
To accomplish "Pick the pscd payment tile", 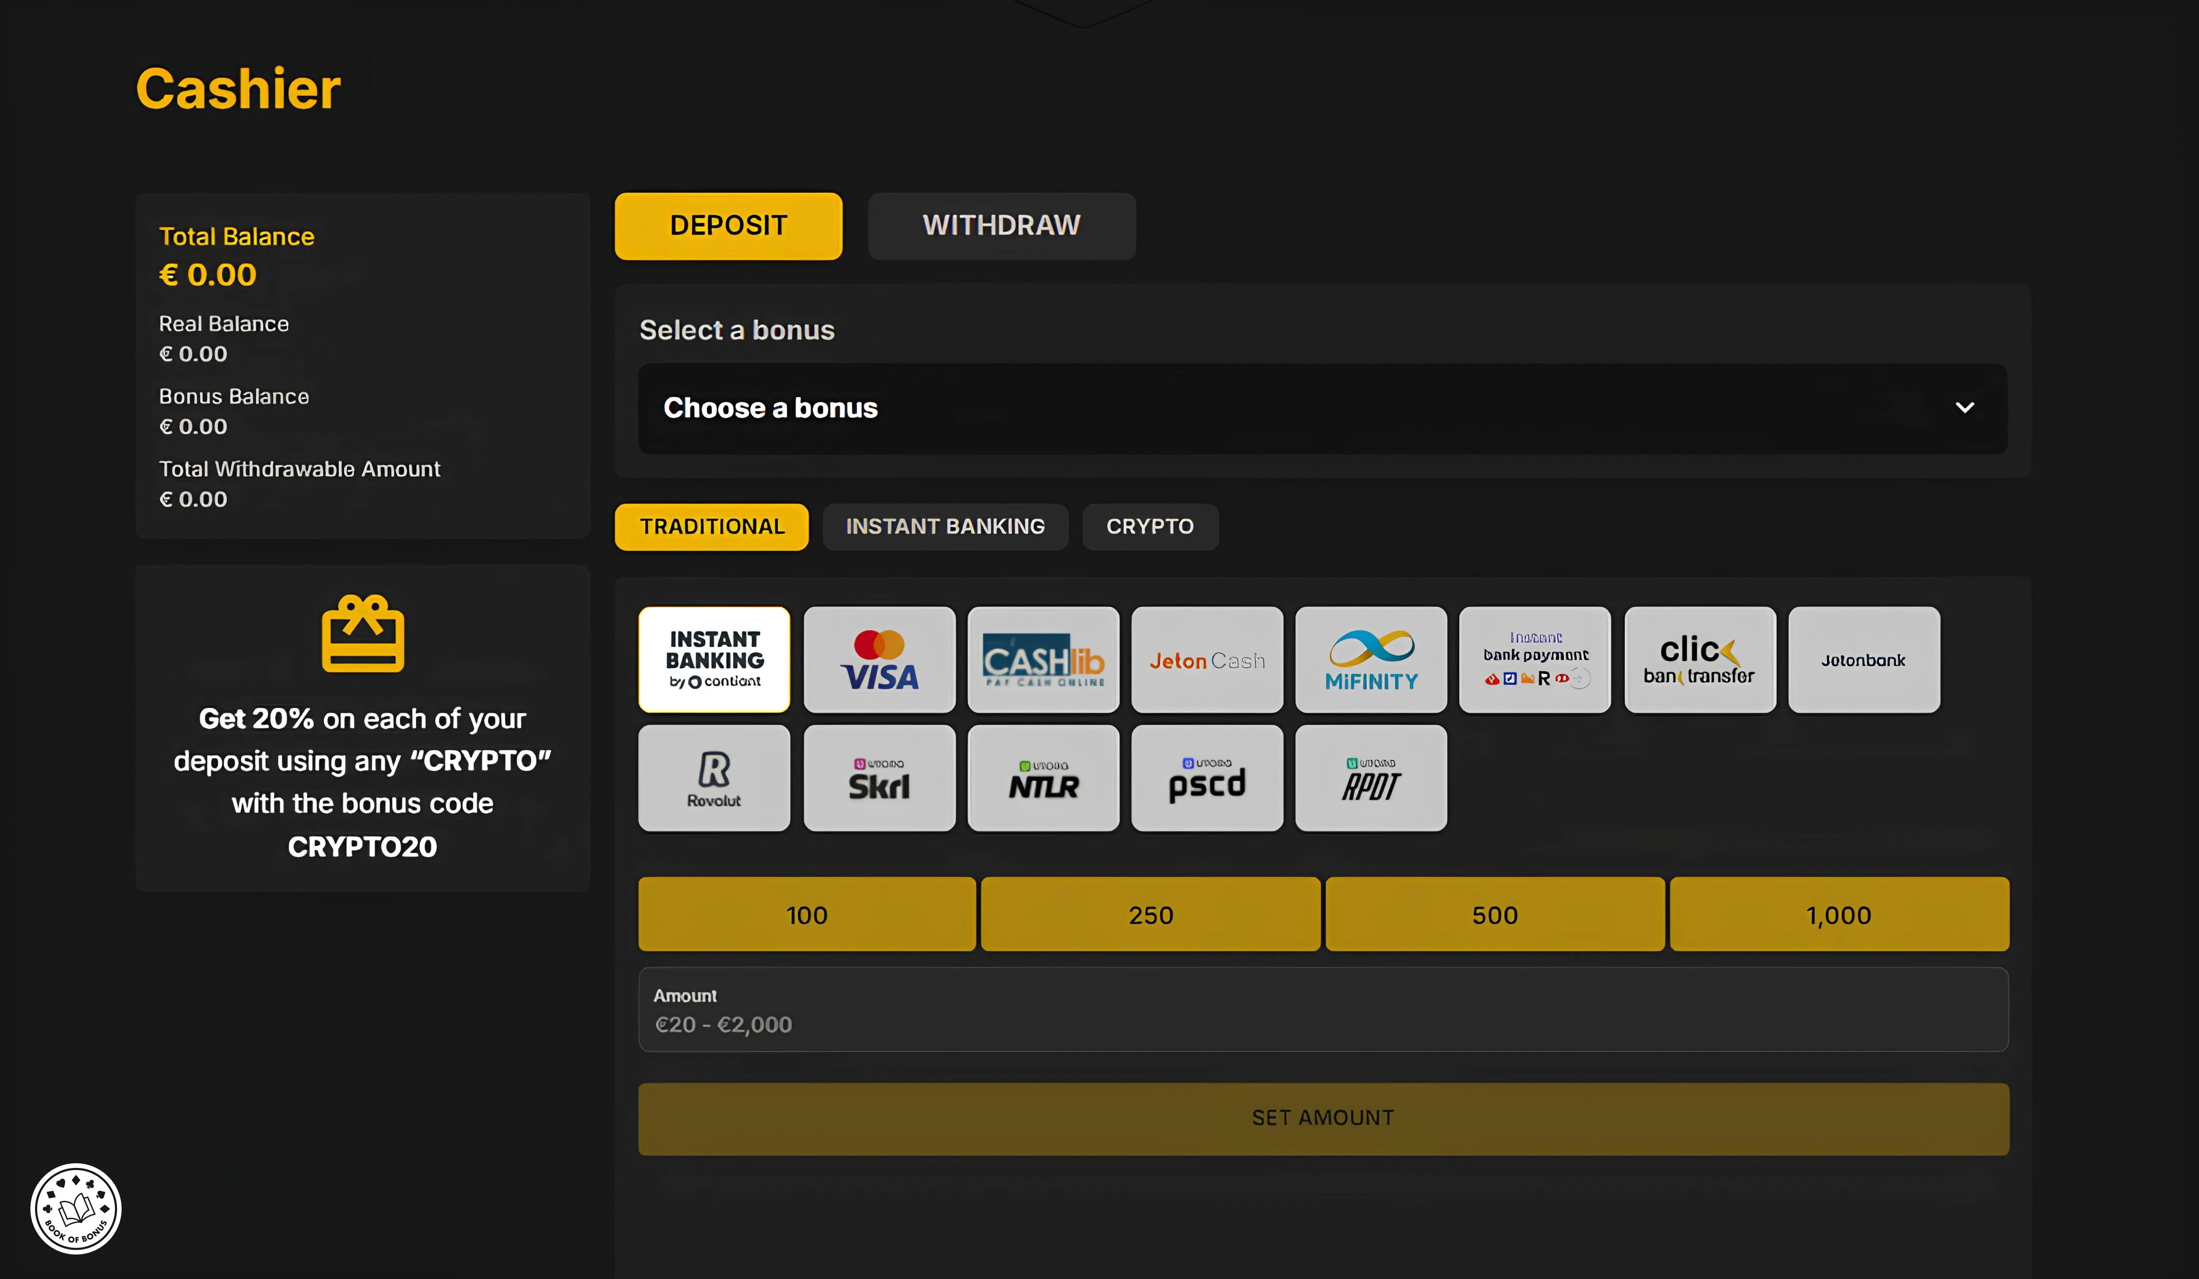I will pyautogui.click(x=1207, y=777).
